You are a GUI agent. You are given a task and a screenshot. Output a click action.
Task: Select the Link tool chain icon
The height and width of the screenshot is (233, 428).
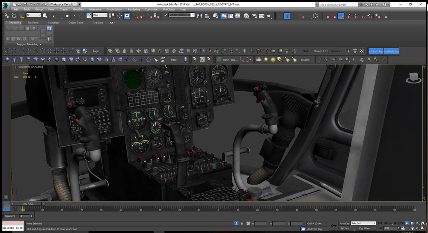(7, 16)
